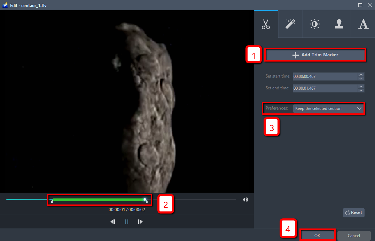Click the Reset circular arrow icon
This screenshot has height=241, width=375.
[x=347, y=212]
